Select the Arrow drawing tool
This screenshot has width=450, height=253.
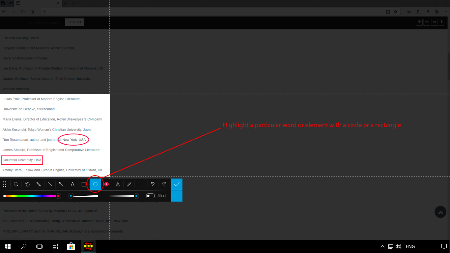[x=61, y=184]
